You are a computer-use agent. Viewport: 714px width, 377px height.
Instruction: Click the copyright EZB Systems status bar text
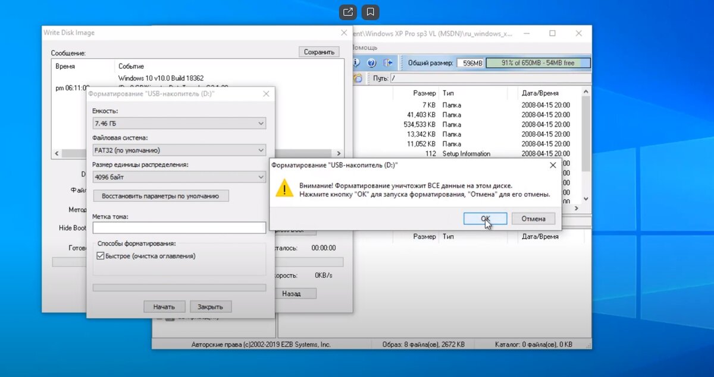pos(261,344)
